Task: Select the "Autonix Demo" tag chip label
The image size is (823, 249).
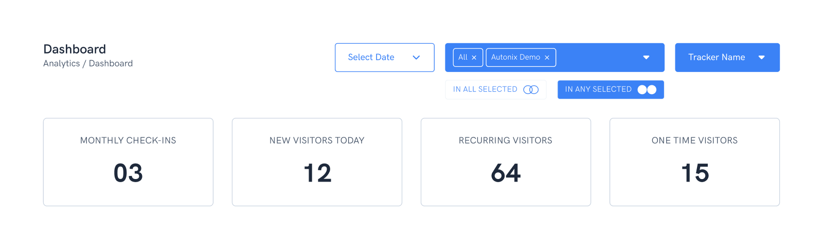Action: pos(515,57)
